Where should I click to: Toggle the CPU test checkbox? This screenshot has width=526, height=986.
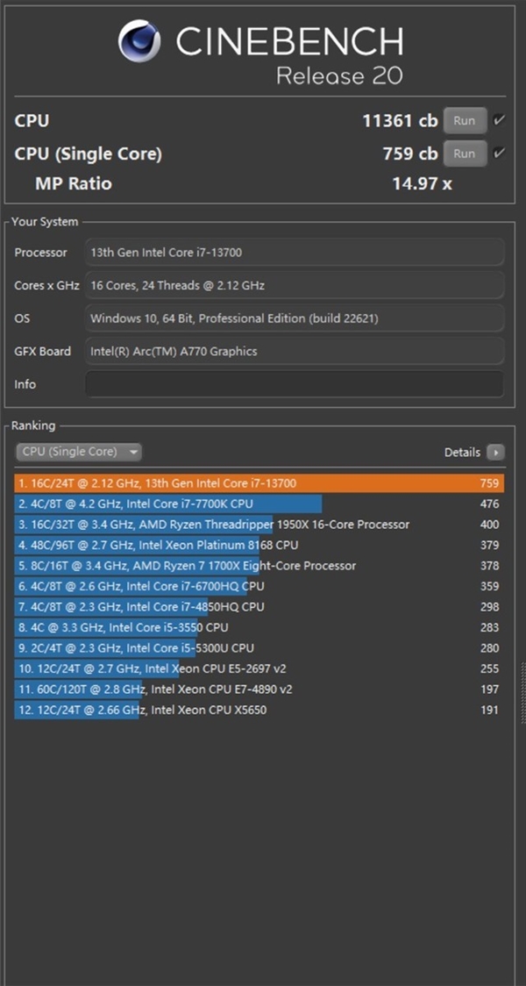coord(499,120)
